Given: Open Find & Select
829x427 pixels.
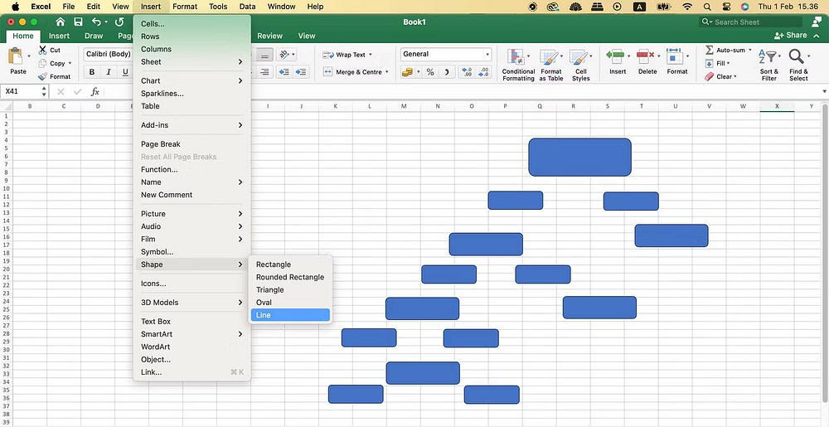Looking at the screenshot, I should pos(798,65).
